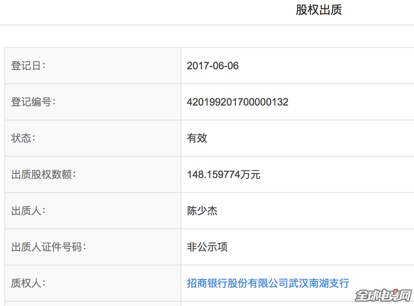The height and width of the screenshot is (306, 414).
Task: Click the value 非公示项
Action: coord(208,247)
